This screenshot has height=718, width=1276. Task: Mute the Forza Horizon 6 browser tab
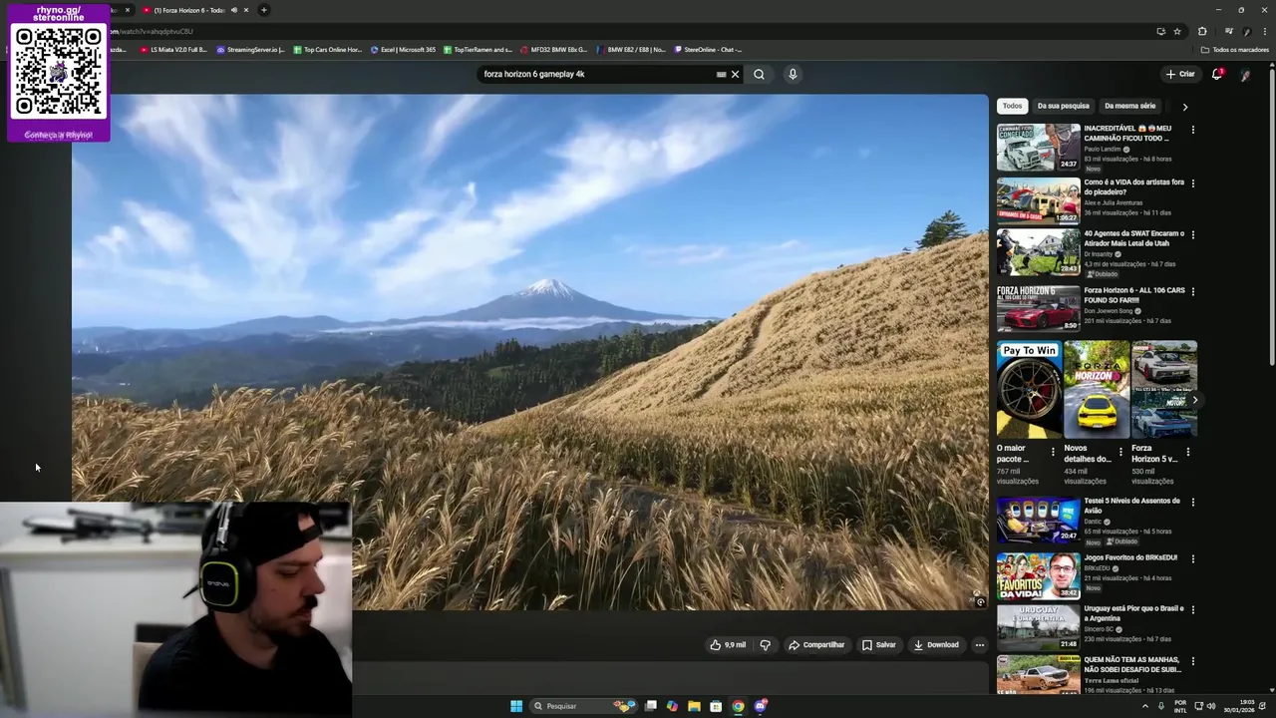pos(234,10)
